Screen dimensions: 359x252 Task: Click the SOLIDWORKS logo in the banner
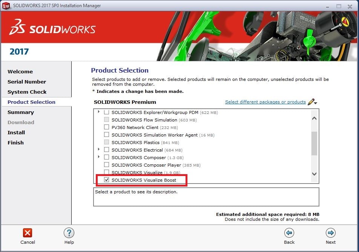(x=52, y=27)
